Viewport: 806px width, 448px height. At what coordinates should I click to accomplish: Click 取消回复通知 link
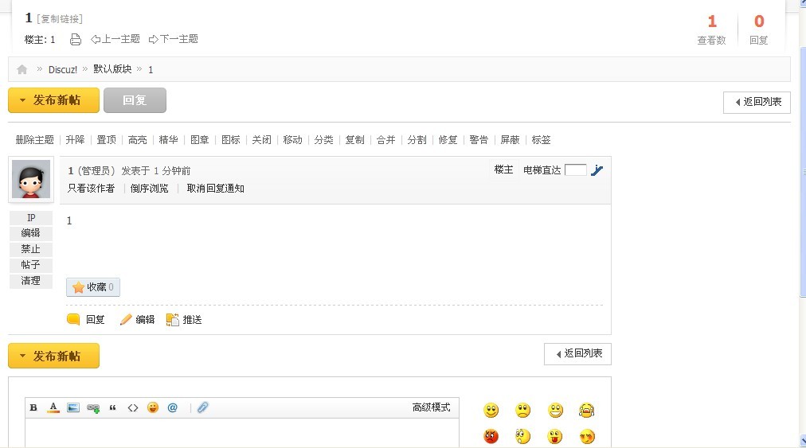coord(215,189)
